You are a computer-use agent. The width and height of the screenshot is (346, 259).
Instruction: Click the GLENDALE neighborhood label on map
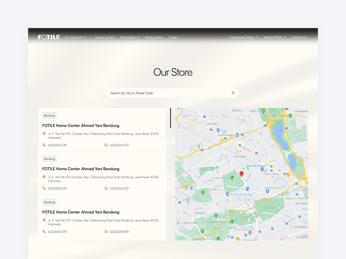pyautogui.click(x=200, y=213)
